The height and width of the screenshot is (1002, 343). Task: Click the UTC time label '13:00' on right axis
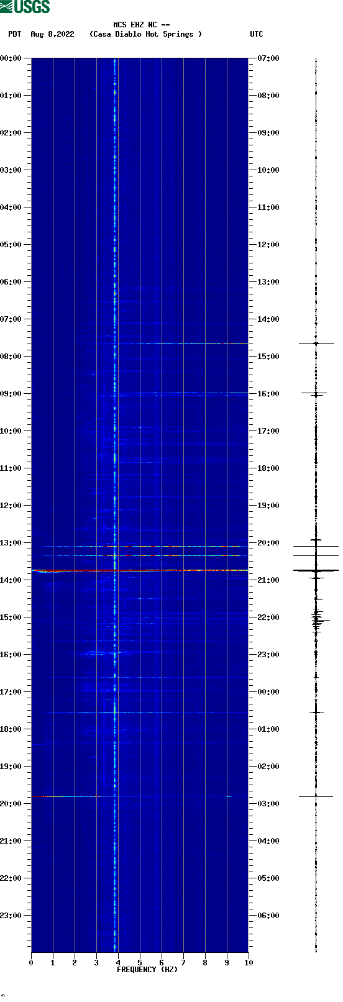(x=268, y=282)
